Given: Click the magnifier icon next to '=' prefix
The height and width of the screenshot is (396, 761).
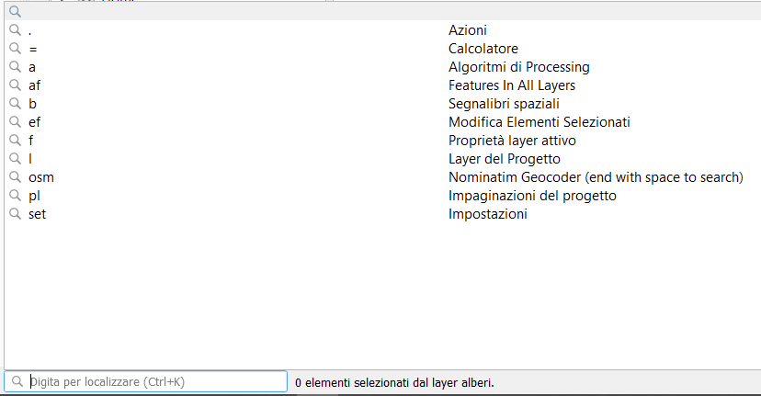Looking at the screenshot, I should coord(15,49).
